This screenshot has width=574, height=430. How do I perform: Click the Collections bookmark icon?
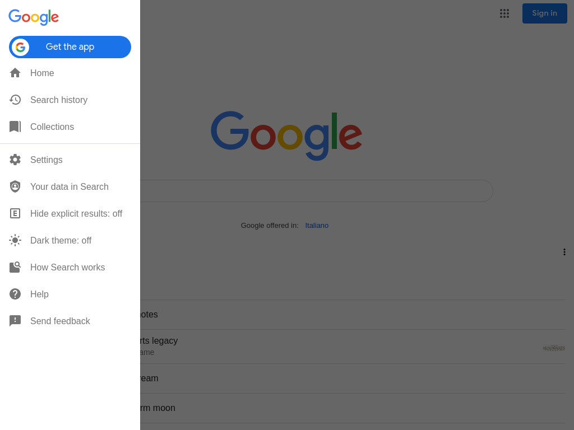[15, 127]
